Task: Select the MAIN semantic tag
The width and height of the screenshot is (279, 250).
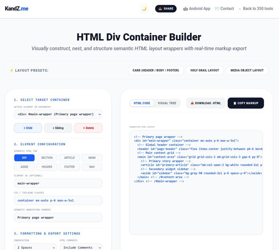Action: [92, 158]
